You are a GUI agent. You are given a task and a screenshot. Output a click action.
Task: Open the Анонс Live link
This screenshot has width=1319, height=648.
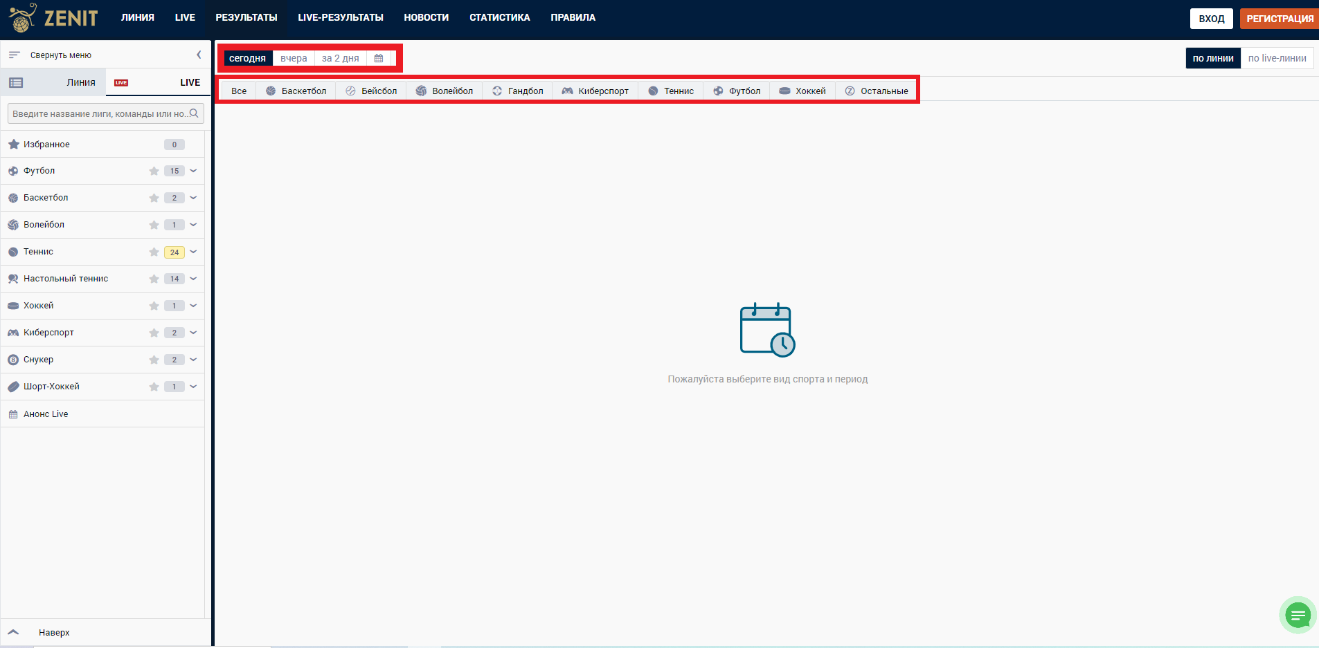tap(46, 414)
